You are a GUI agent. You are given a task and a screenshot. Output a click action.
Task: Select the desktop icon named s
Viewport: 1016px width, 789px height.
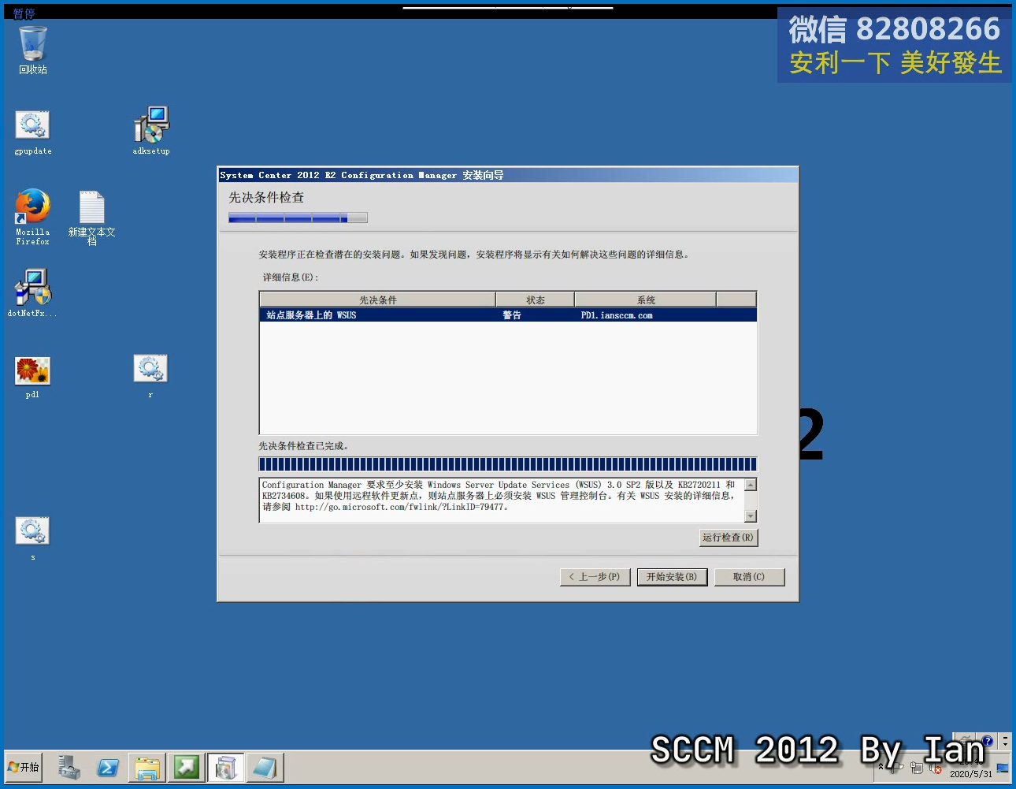click(32, 538)
